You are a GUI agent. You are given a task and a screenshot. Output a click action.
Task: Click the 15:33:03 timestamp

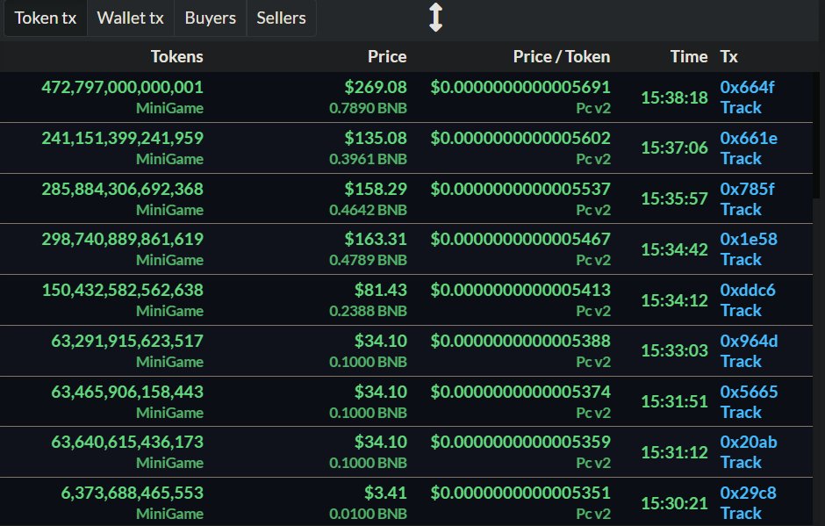coord(675,350)
